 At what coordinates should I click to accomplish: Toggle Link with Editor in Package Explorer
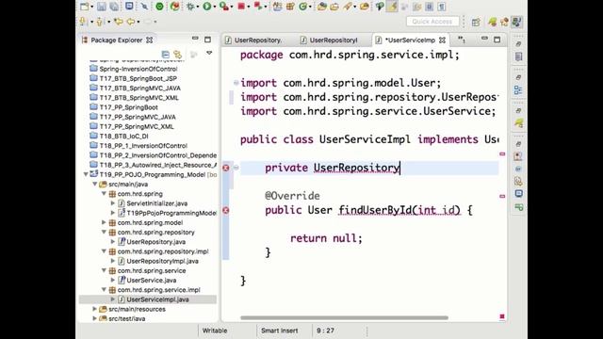point(177,55)
